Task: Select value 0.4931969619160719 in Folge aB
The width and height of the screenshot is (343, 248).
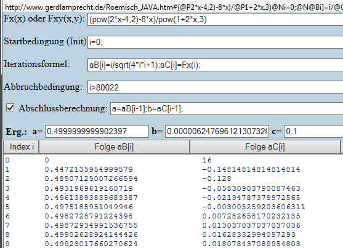Action: pyautogui.click(x=89, y=188)
